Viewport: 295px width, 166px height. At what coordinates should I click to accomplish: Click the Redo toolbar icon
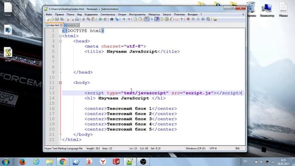pyautogui.click(x=105, y=19)
